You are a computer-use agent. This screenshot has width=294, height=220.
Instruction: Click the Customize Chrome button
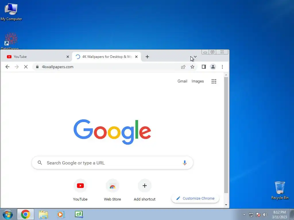point(195,199)
